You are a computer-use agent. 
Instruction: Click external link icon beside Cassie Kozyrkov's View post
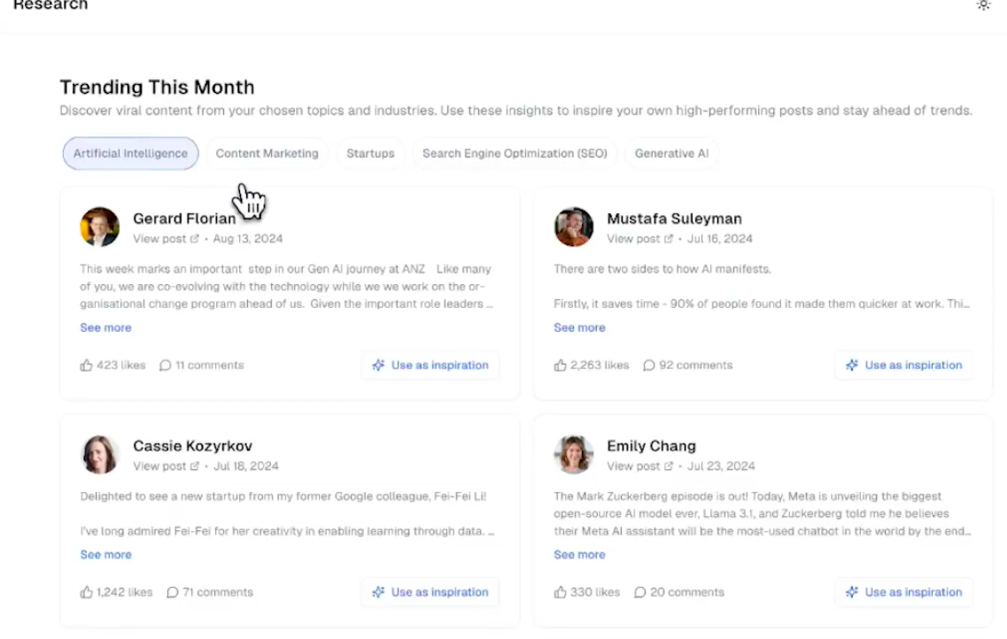[195, 466]
